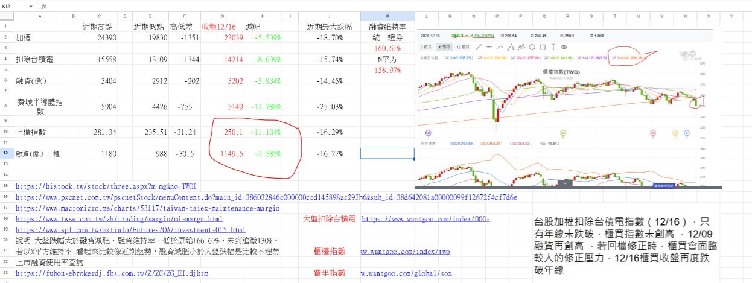Select the empty highlighted cell K12
The height and width of the screenshot is (283, 752).
pyautogui.click(x=387, y=153)
